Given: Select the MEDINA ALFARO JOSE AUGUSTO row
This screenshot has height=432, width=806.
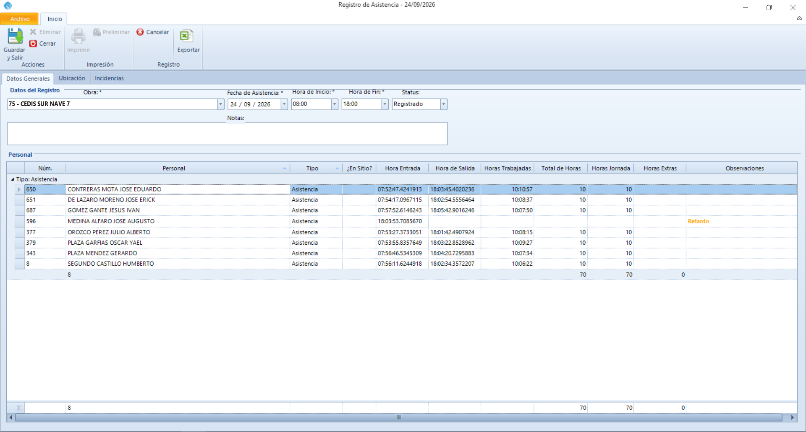Looking at the screenshot, I should click(406, 221).
